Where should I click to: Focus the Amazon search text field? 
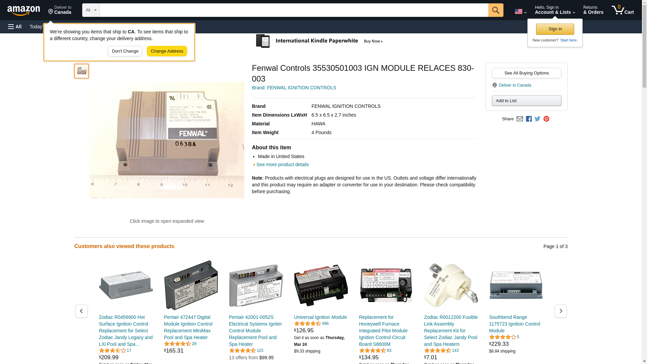(294, 10)
